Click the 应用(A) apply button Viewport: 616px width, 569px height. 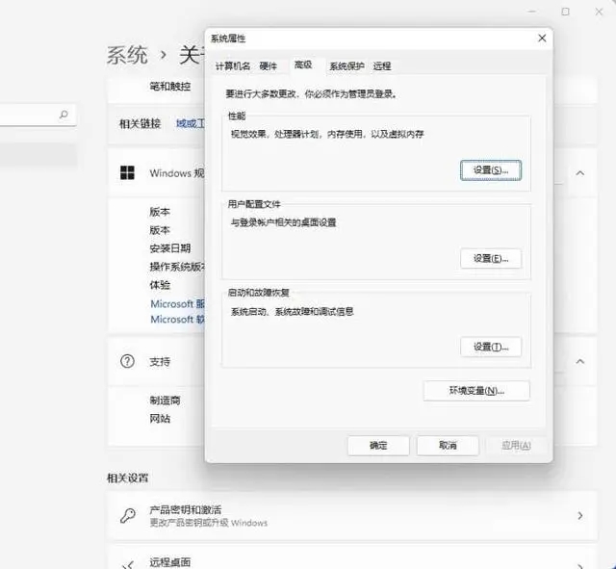(x=516, y=446)
